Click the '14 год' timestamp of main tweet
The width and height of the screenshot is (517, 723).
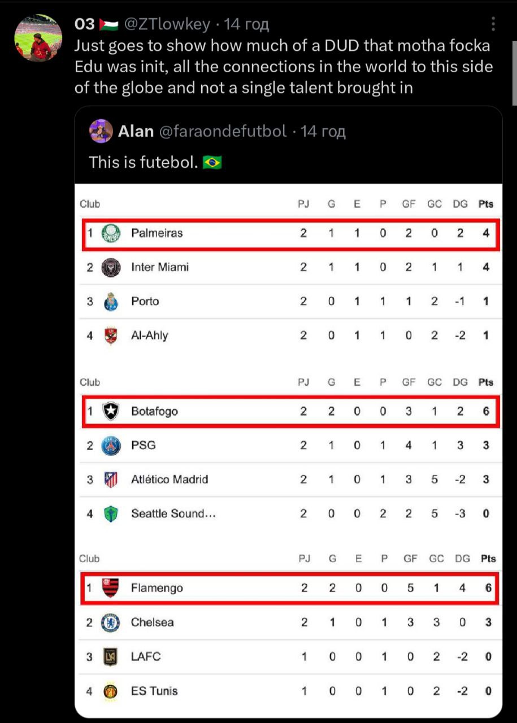click(x=246, y=24)
